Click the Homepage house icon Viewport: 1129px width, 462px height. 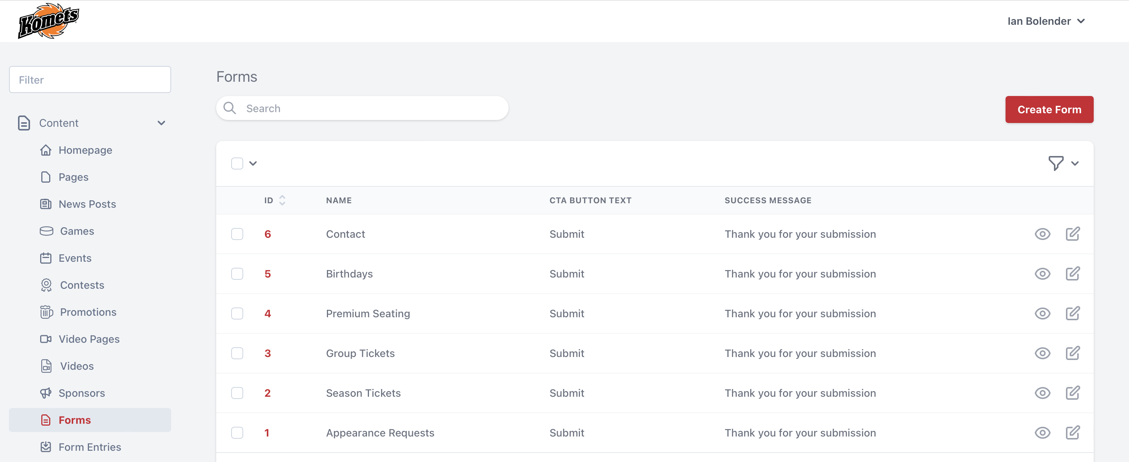pyautogui.click(x=45, y=150)
